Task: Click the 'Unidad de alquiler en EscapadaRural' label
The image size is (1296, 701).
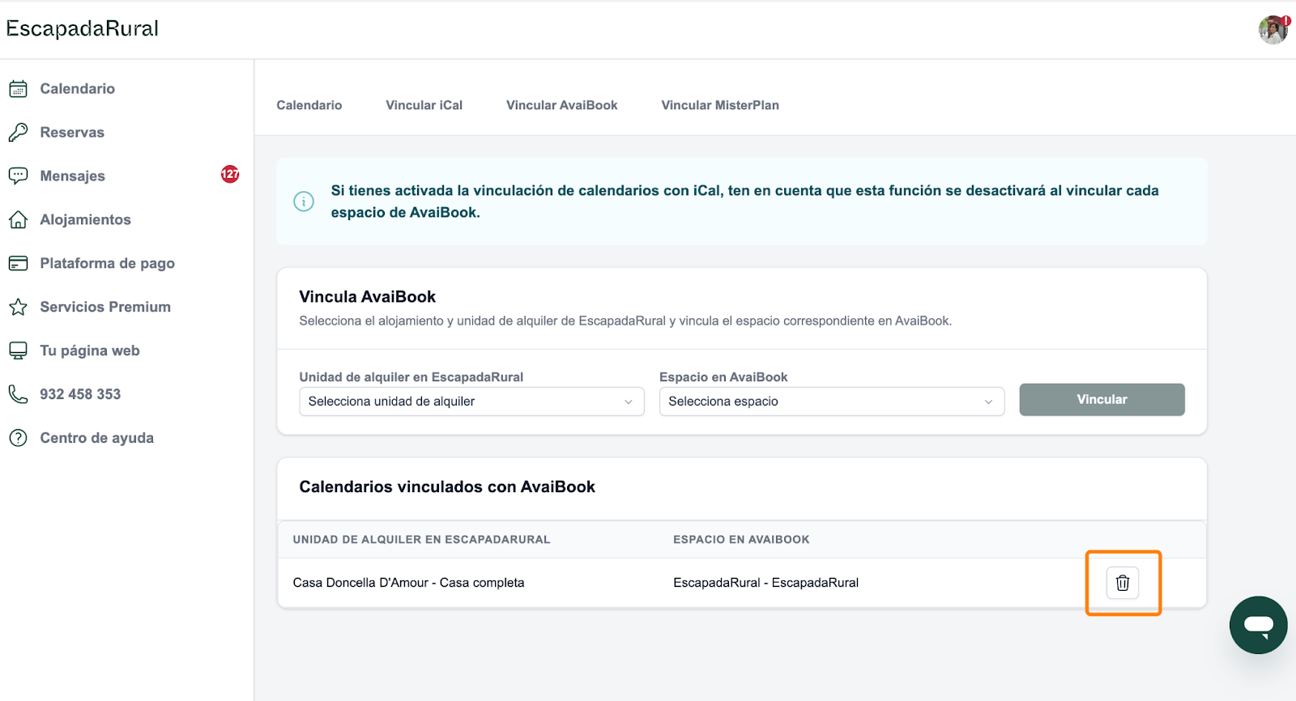Action: tap(411, 377)
